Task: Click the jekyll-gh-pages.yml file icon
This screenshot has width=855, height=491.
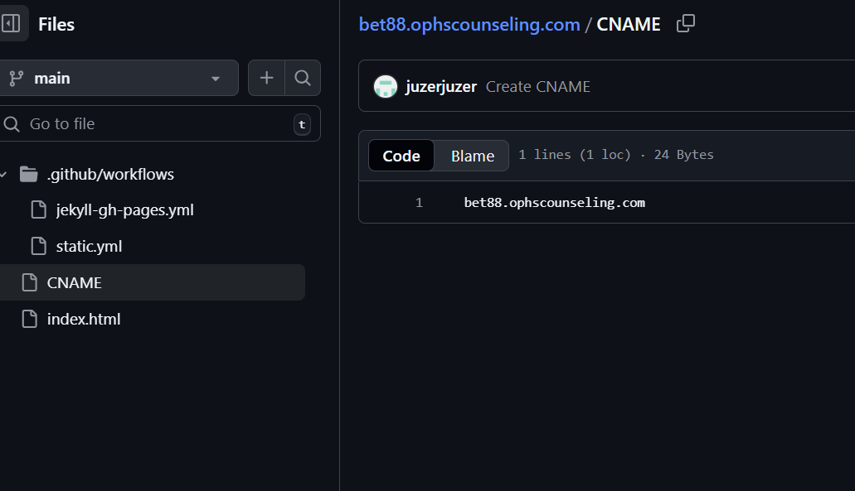Action: click(39, 209)
